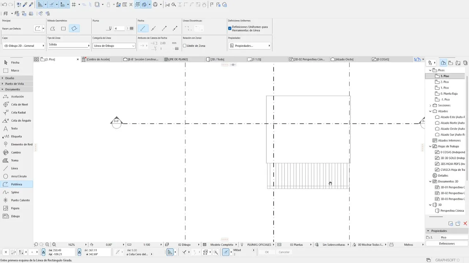Collapse the Pisos tree folder
Image resolution: width=469 pixels, height=263 pixels.
click(430, 70)
